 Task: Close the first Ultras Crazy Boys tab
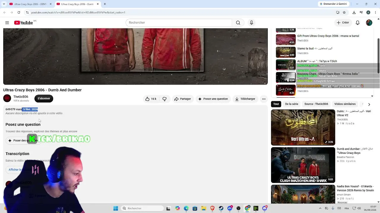point(50,4)
